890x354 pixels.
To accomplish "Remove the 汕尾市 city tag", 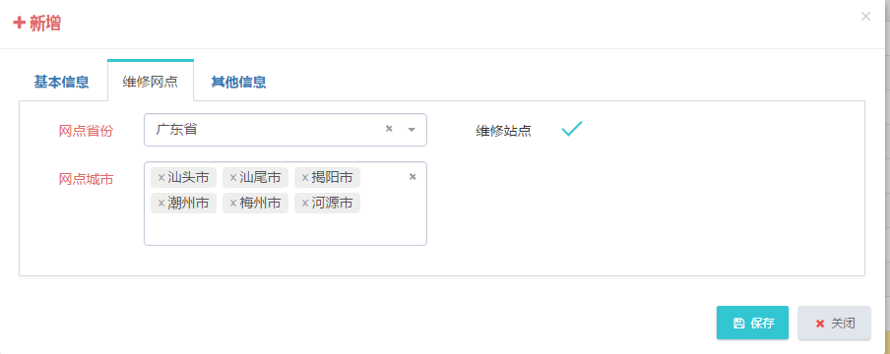I will (x=232, y=178).
